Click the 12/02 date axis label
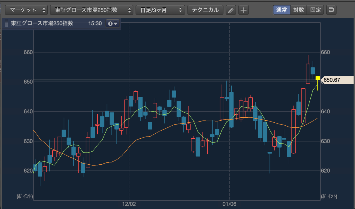355x209 pixels. pos(129,204)
